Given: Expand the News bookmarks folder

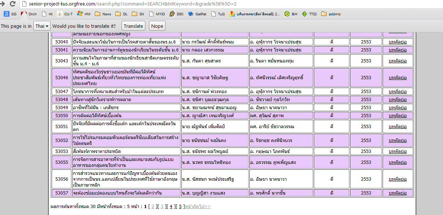Looking at the screenshot, I should (103, 14).
